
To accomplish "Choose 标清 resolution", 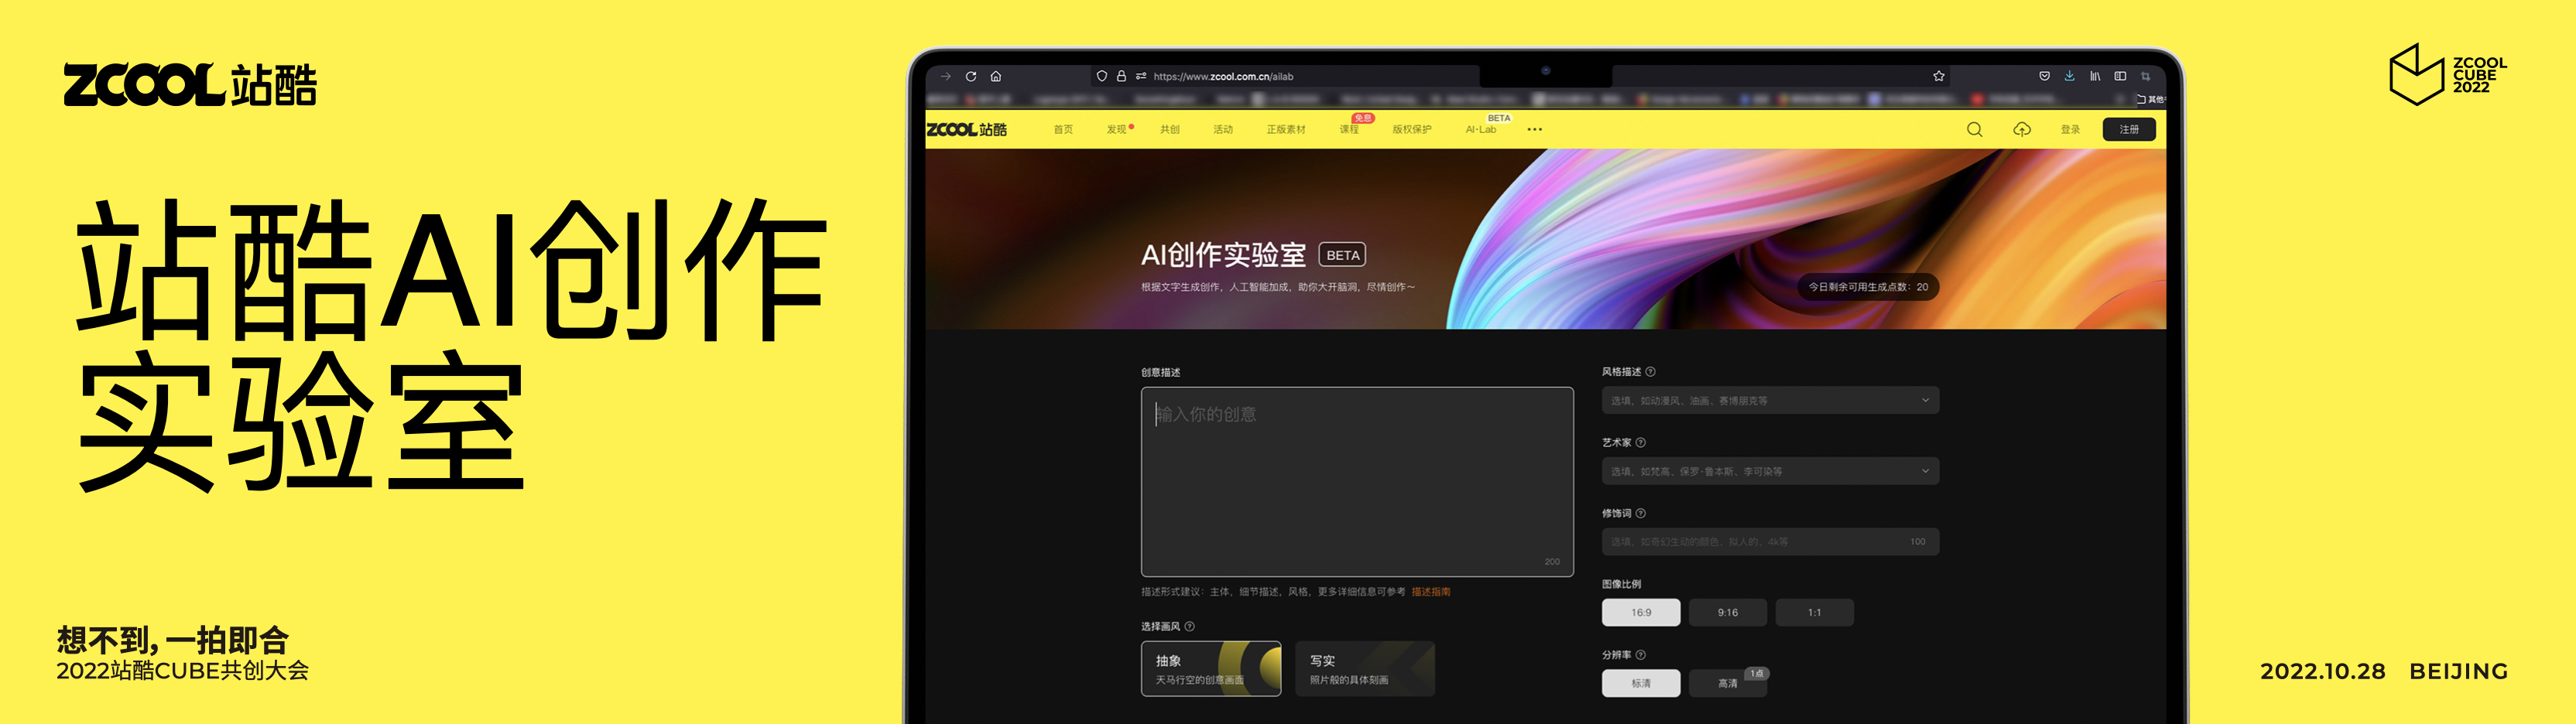I will (x=1641, y=684).
